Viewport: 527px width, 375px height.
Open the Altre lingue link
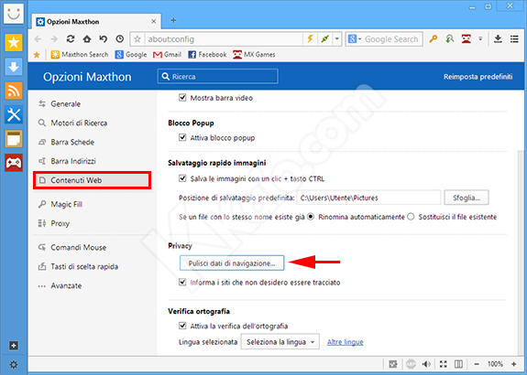pos(346,342)
